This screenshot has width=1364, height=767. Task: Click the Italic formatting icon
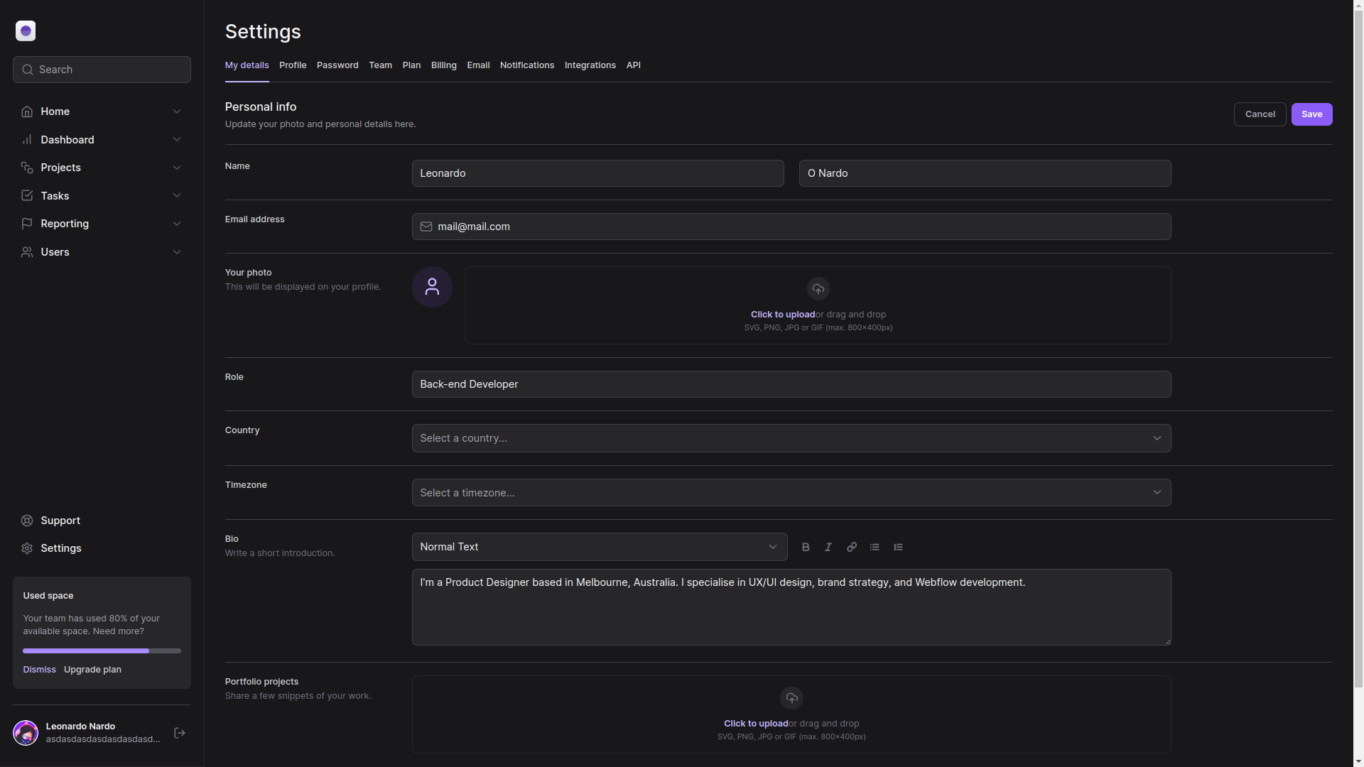[828, 547]
